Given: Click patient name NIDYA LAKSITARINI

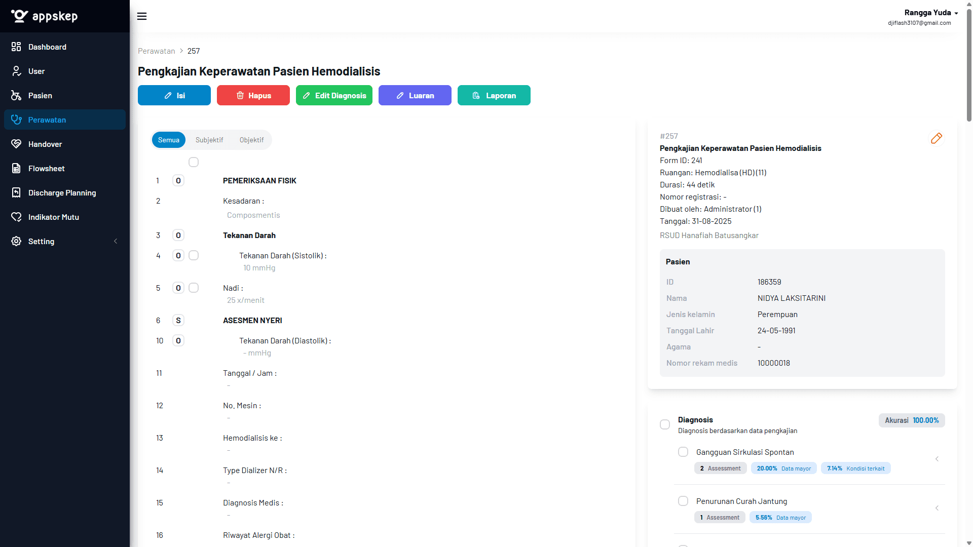Looking at the screenshot, I should (x=792, y=298).
